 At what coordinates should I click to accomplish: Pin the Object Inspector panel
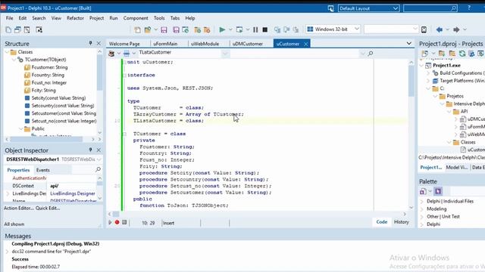click(x=90, y=150)
